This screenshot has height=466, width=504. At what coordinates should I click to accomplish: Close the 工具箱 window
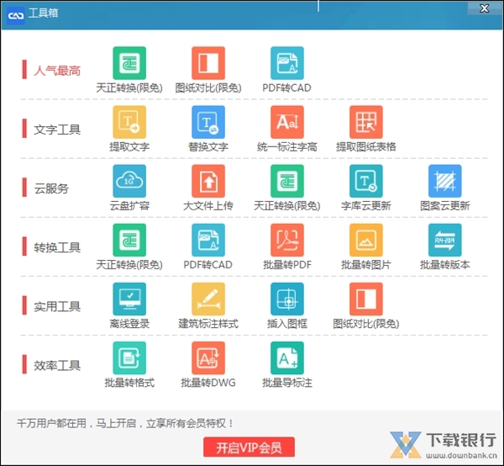[x=484, y=8]
